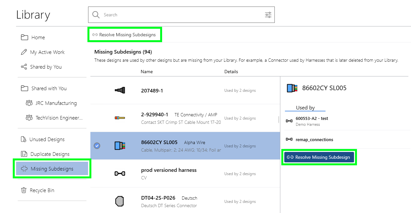The image size is (411, 213).
Task: Click the Alpha Wire manufacturer text
Action: pyautogui.click(x=195, y=142)
